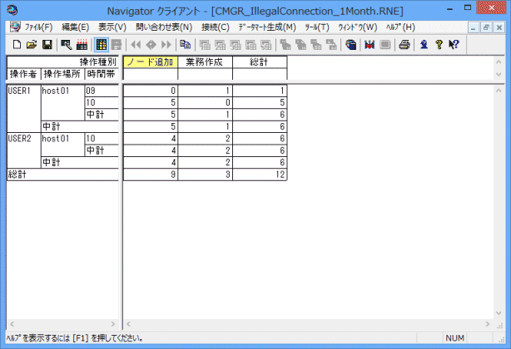The image size is (511, 349).
Task: Click the Print icon in toolbar
Action: (x=404, y=44)
